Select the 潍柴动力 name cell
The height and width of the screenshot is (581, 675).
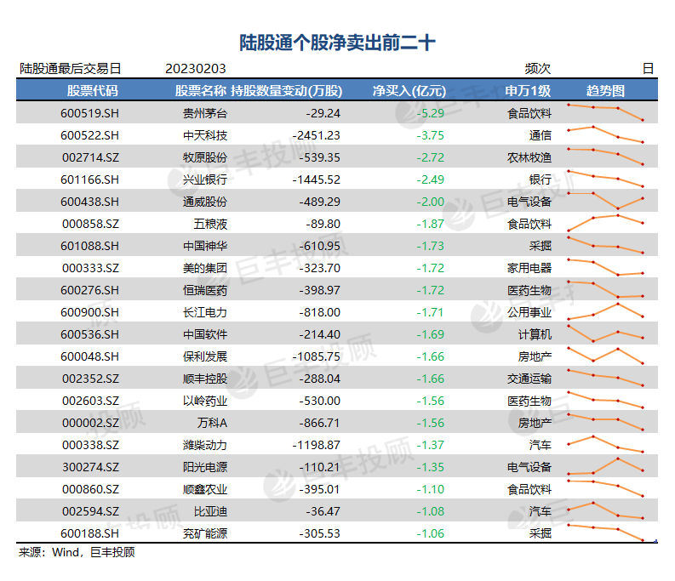point(205,446)
